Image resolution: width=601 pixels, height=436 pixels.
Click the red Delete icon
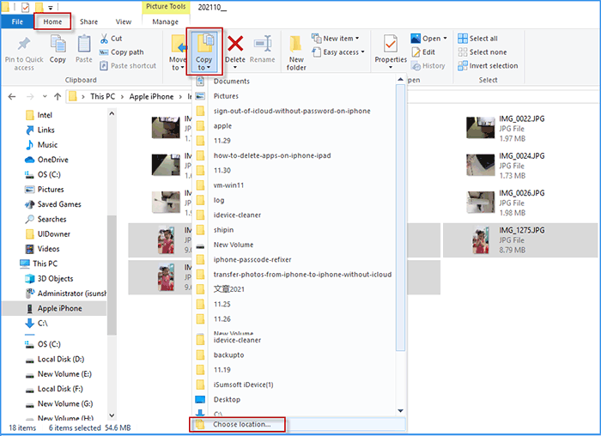[235, 43]
